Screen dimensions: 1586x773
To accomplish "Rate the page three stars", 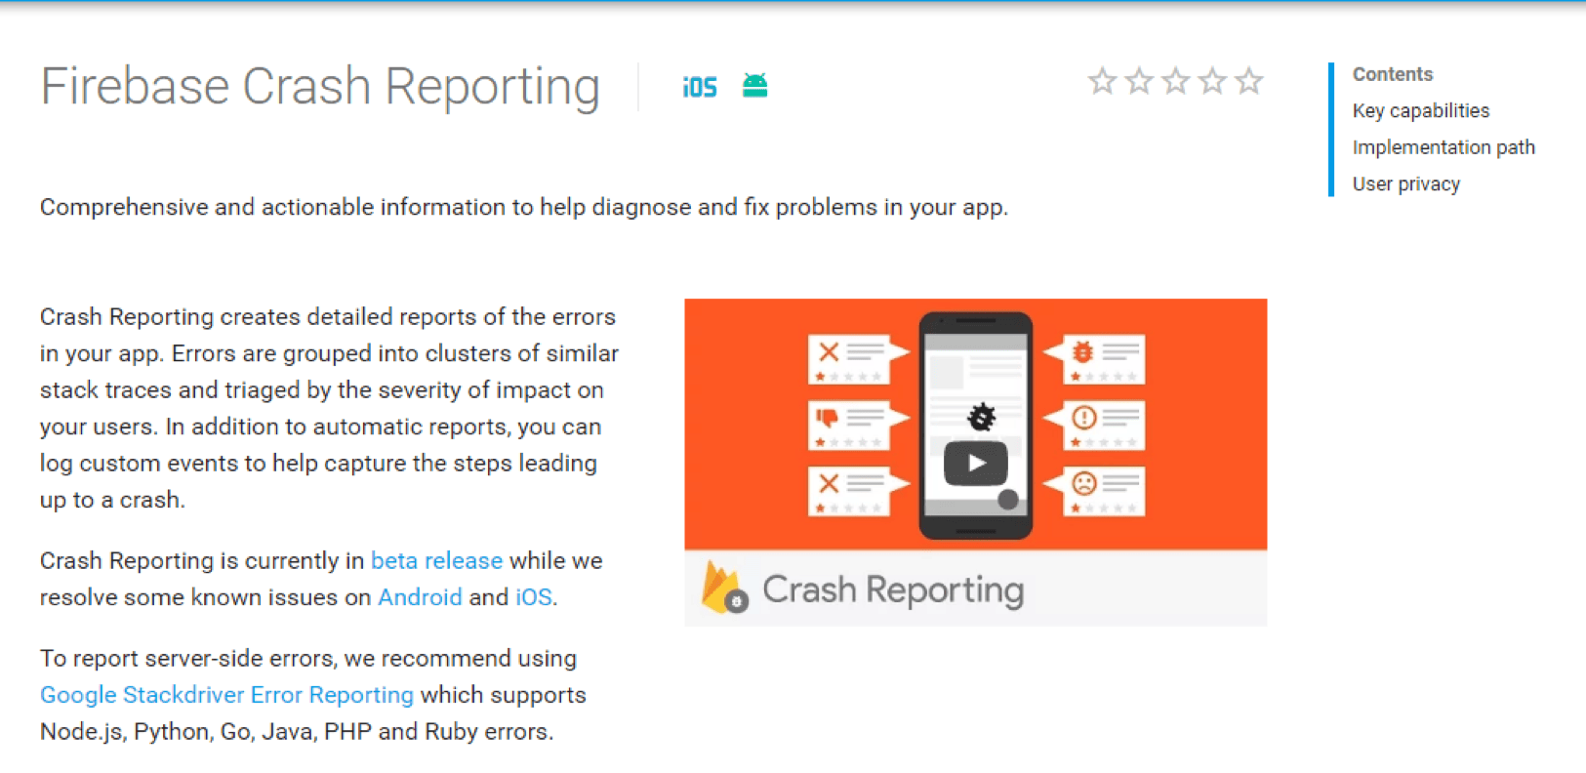I will tap(1176, 81).
